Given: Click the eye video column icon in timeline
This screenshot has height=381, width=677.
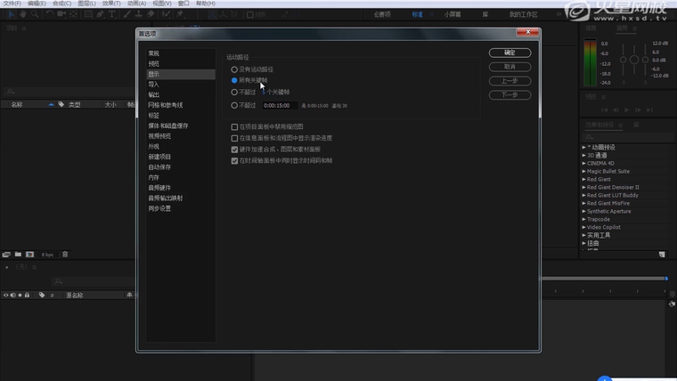Looking at the screenshot, I should coord(6,295).
